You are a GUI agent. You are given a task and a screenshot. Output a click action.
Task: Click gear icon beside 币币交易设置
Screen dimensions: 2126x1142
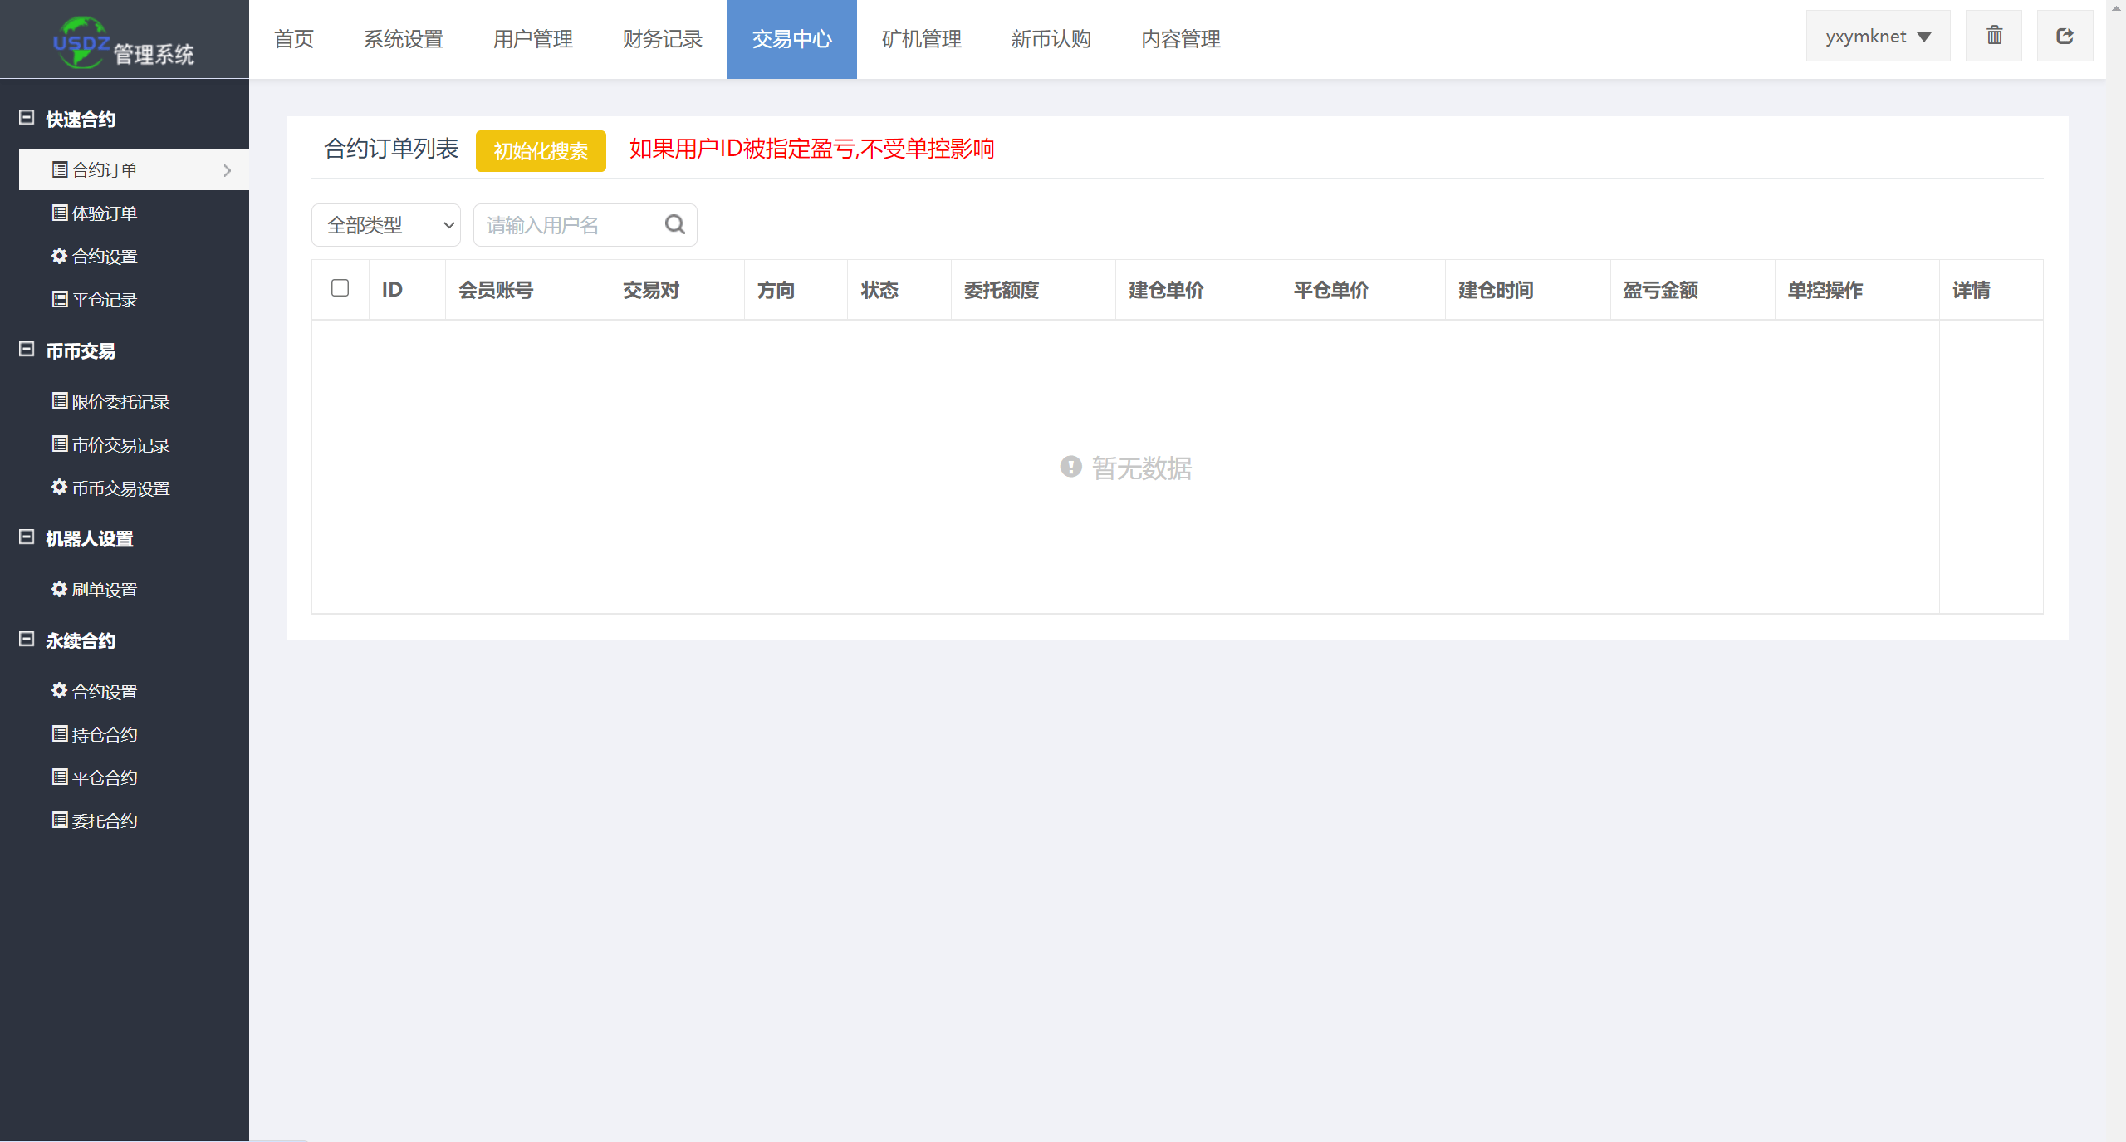[60, 488]
